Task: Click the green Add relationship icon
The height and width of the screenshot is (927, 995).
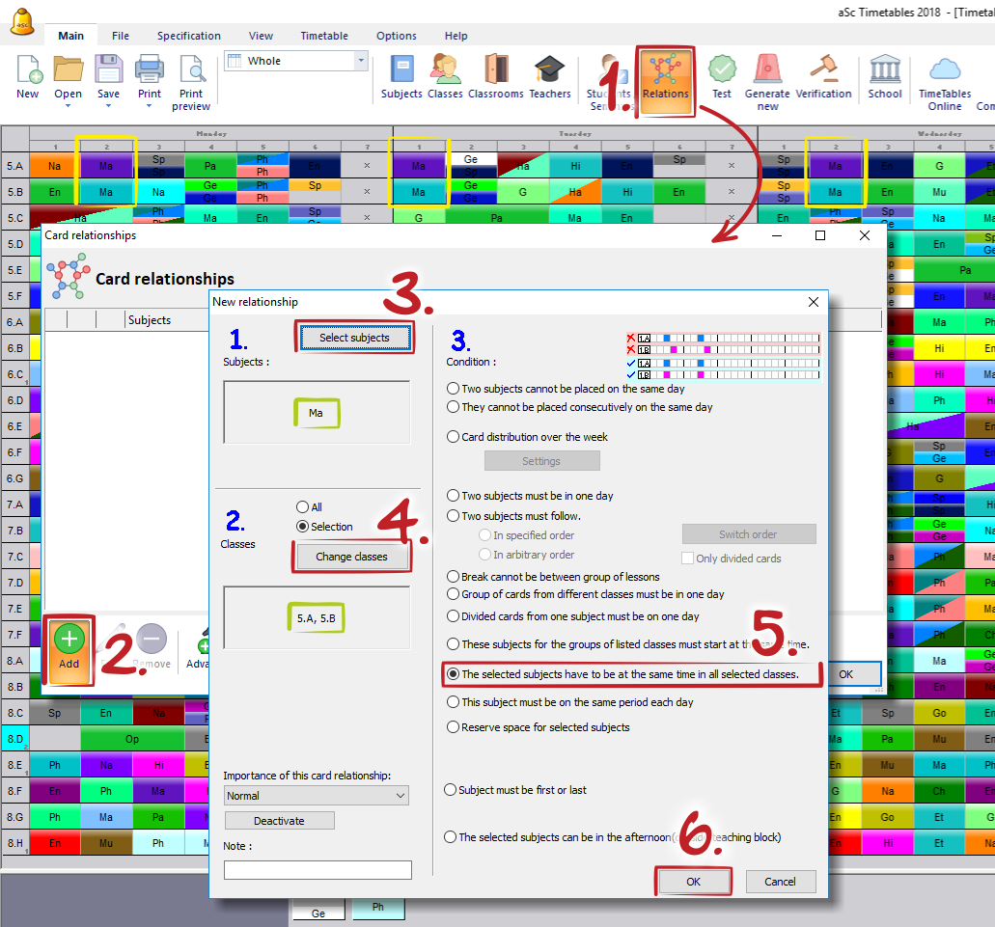Action: [x=69, y=646]
